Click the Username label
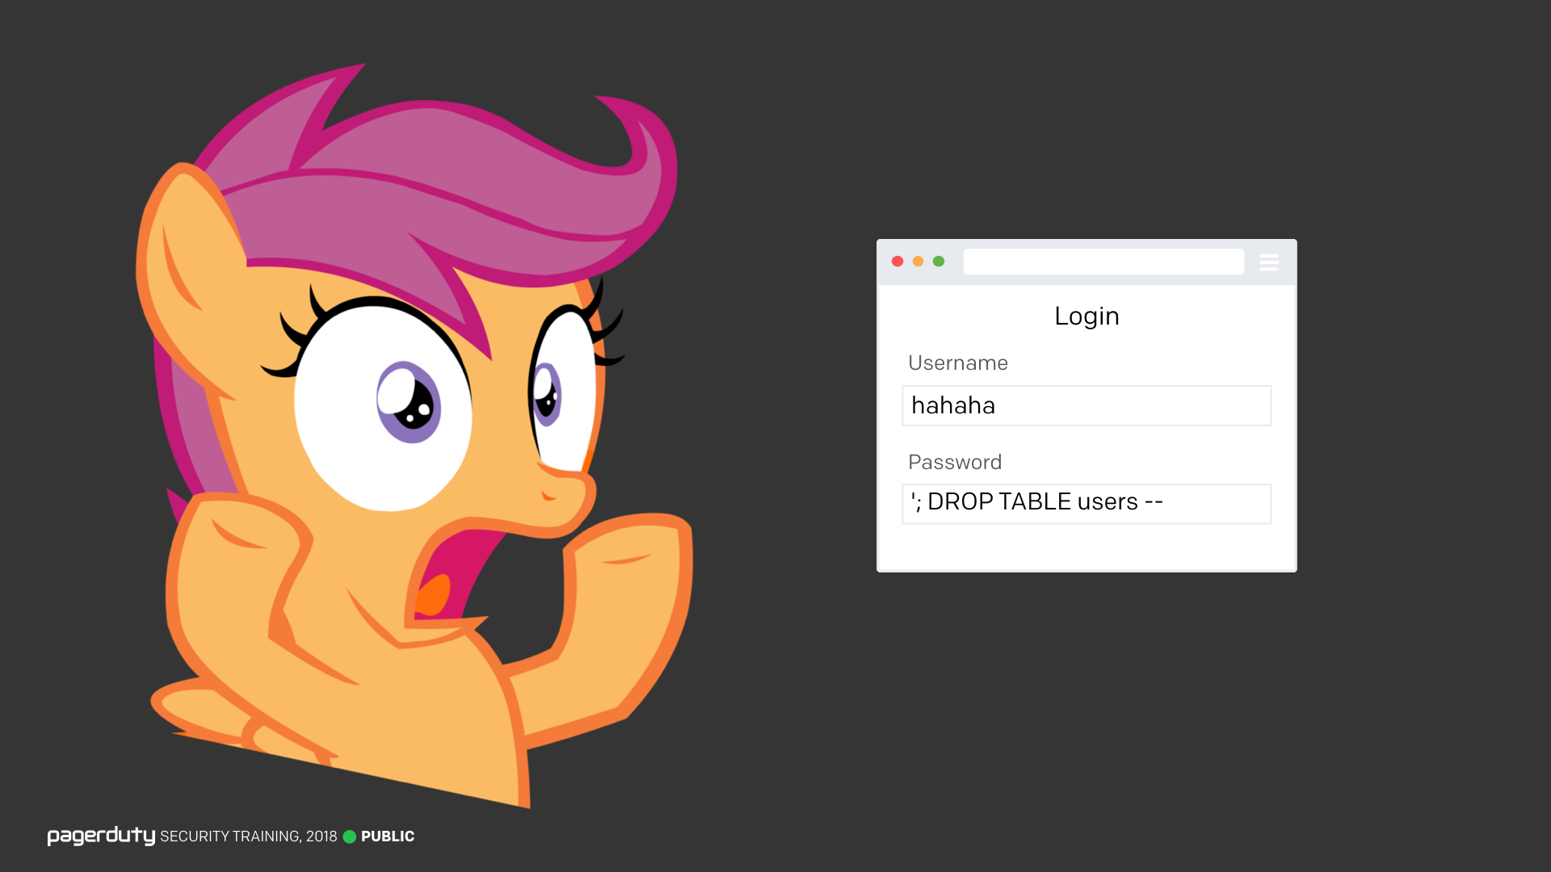Image resolution: width=1551 pixels, height=872 pixels. (958, 363)
